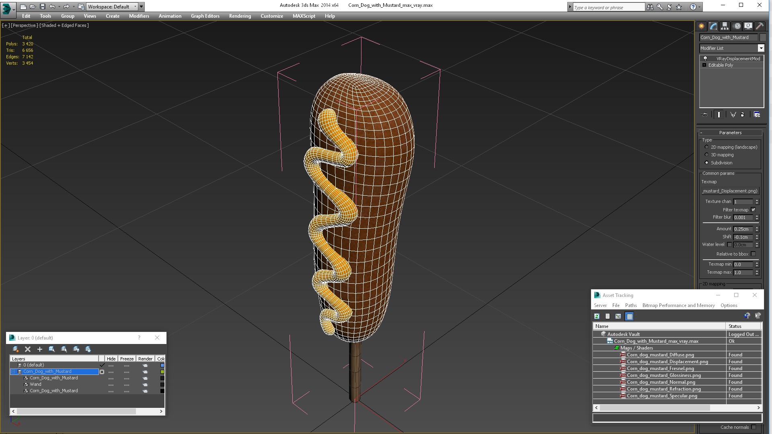The width and height of the screenshot is (772, 434).
Task: Click the Texmap mustard_Displacement.png button
Action: [x=730, y=191]
